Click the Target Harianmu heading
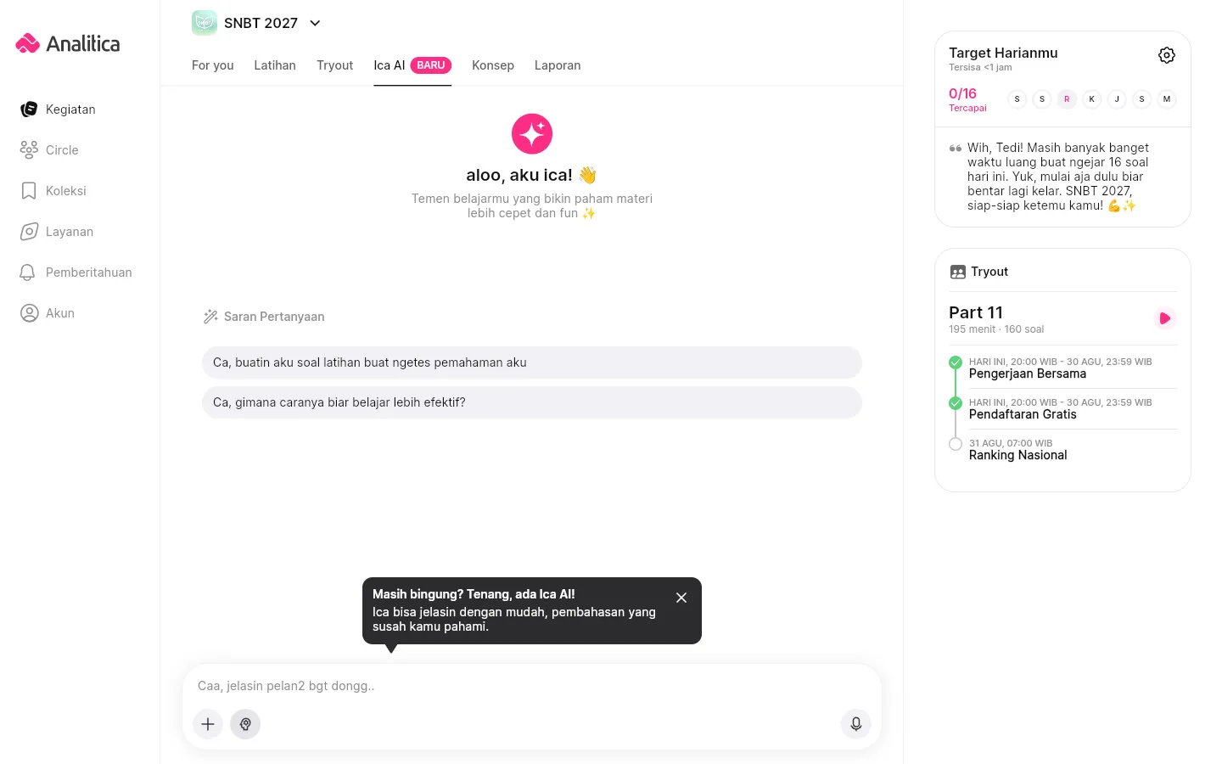 [1003, 53]
